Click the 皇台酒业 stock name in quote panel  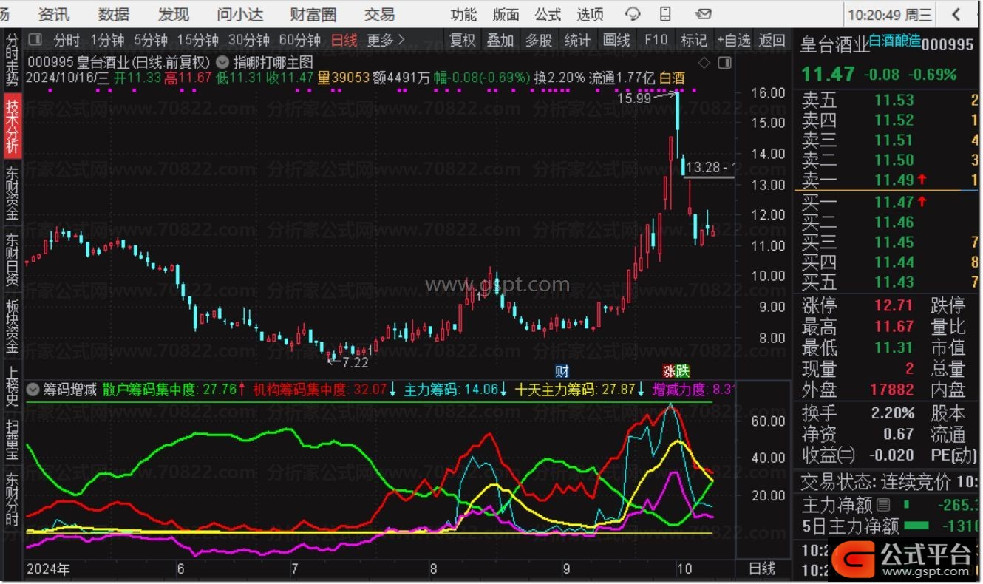[834, 45]
